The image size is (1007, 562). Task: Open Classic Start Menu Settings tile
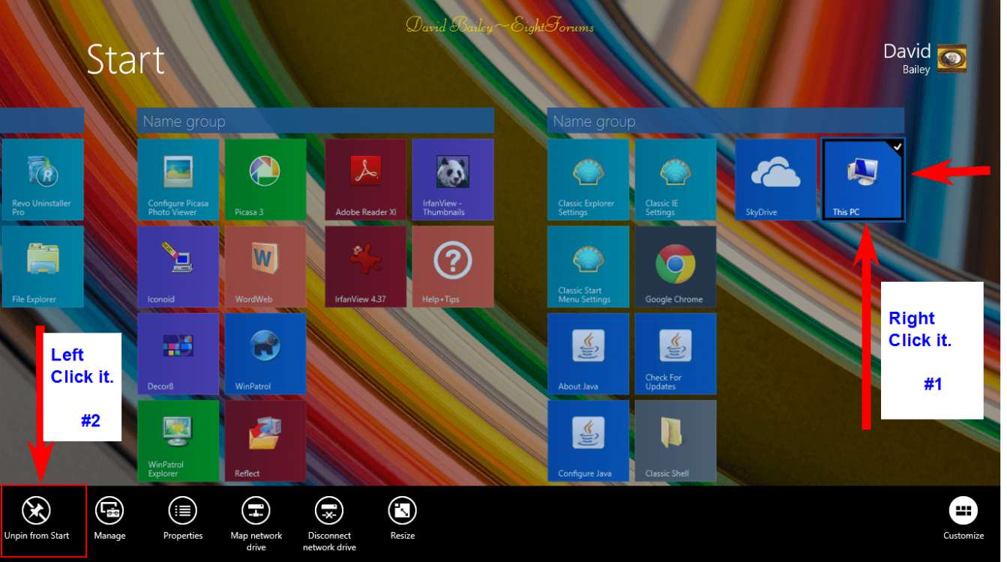pyautogui.click(x=589, y=267)
